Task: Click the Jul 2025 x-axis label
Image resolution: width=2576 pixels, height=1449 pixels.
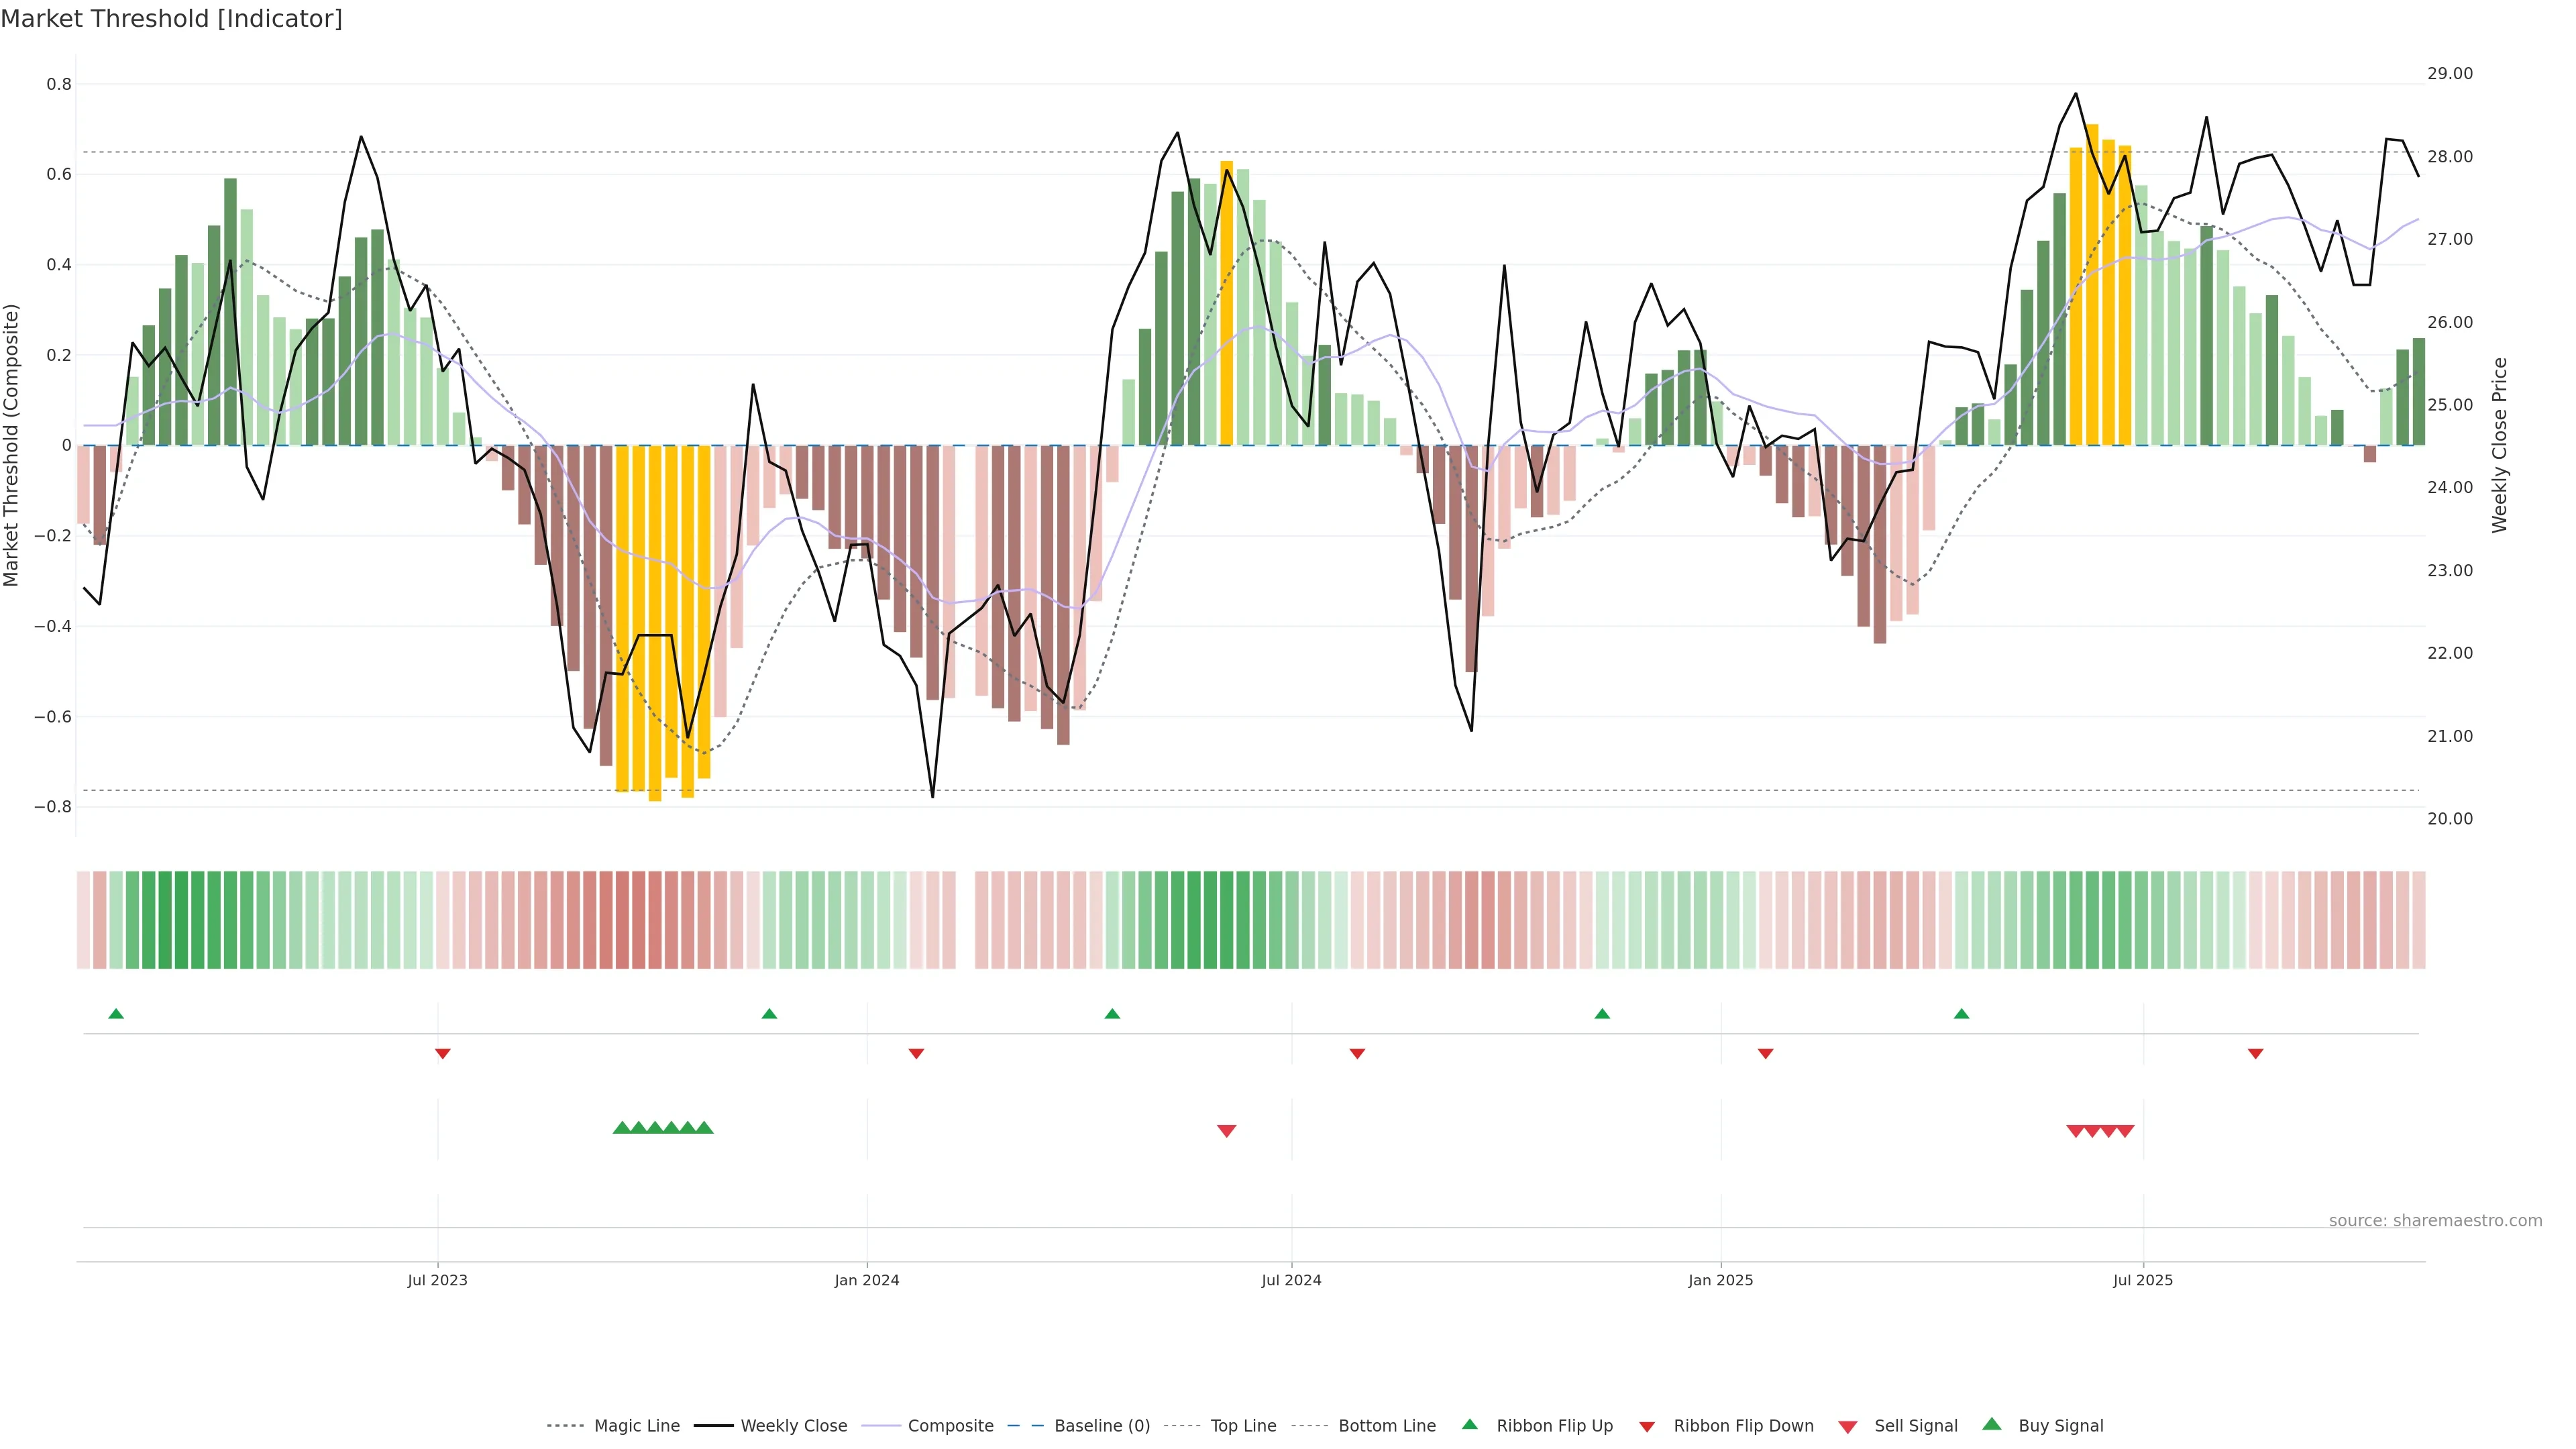Action: coord(2143,1280)
